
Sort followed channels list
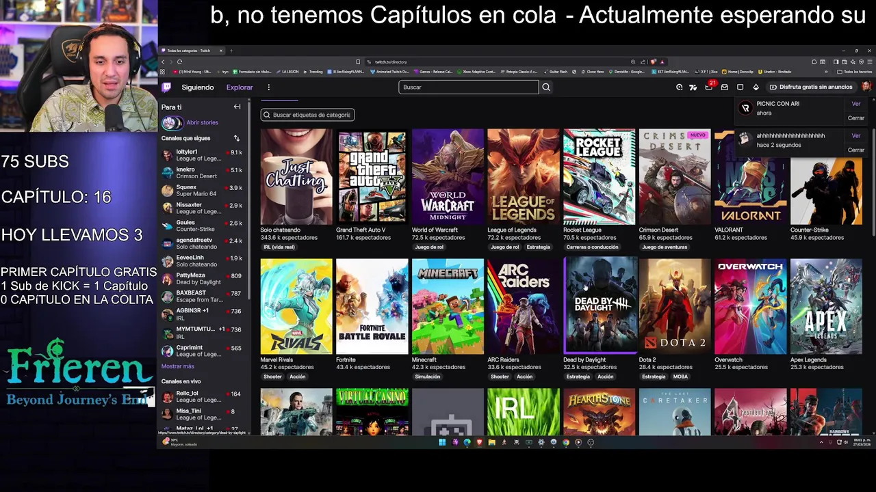pos(236,138)
